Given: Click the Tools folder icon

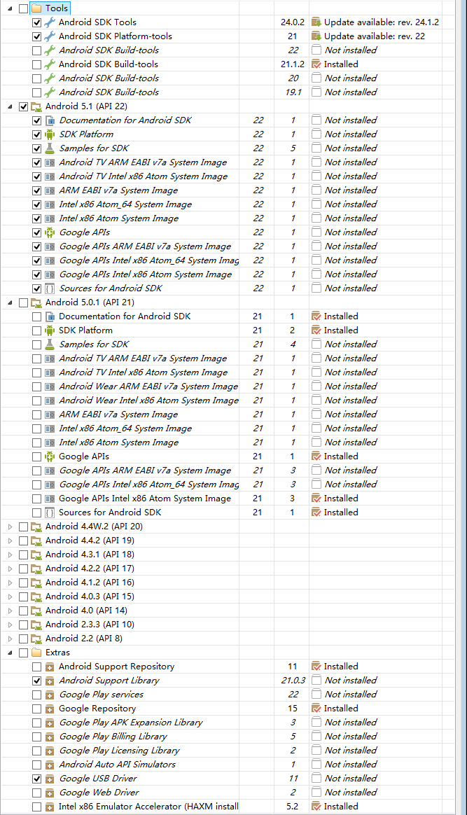Looking at the screenshot, I should [36, 8].
